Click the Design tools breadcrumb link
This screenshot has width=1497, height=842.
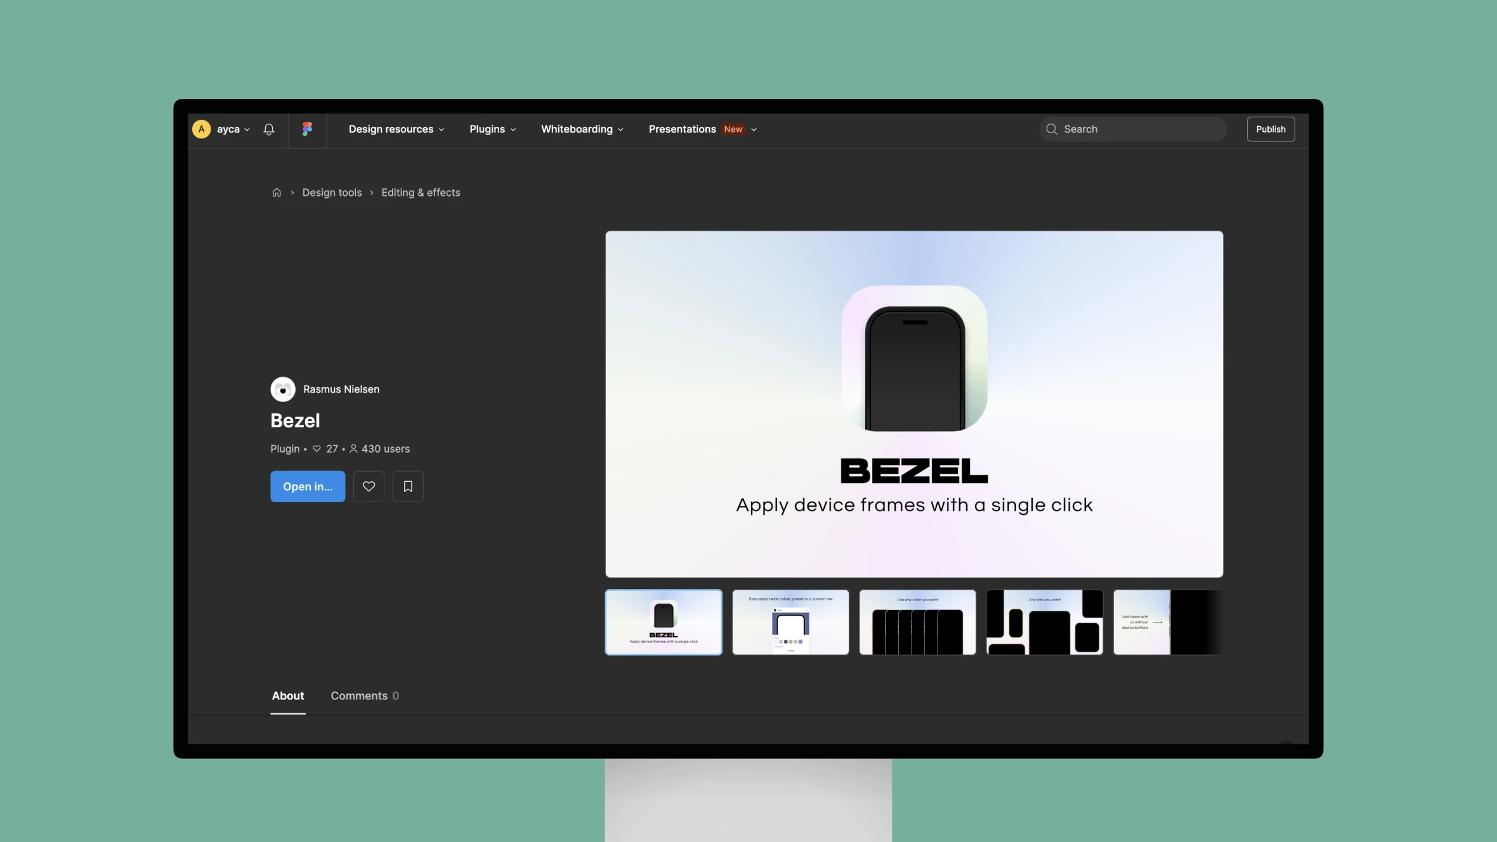[x=331, y=192]
